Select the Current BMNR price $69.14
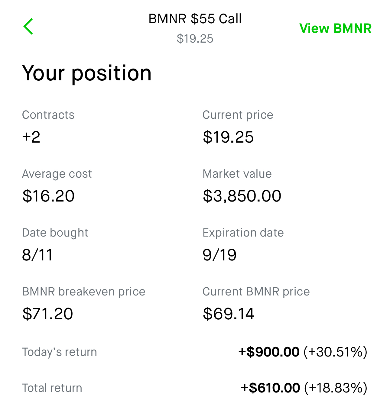390x413 pixels. pos(228,314)
